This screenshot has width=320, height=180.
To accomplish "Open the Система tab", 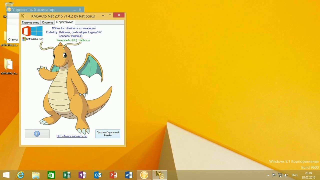I will tap(47, 22).
